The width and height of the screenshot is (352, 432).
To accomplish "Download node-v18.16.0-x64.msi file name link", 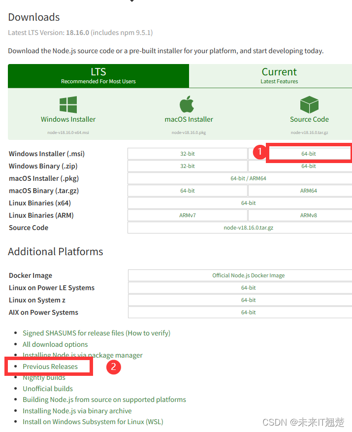I will (68, 133).
